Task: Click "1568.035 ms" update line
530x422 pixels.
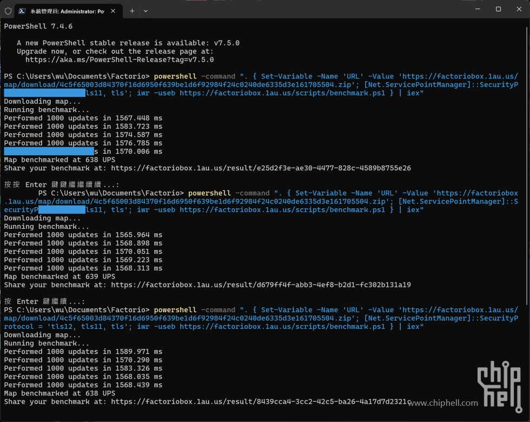Action: click(x=83, y=377)
